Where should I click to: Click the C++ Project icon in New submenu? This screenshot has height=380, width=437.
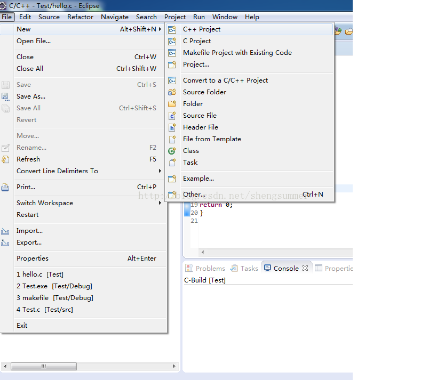[172, 29]
